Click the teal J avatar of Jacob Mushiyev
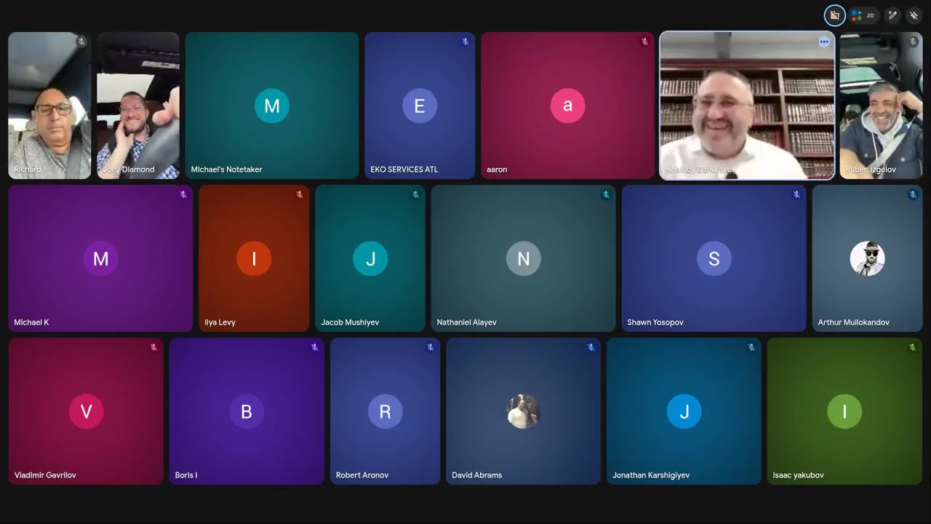 click(x=370, y=259)
